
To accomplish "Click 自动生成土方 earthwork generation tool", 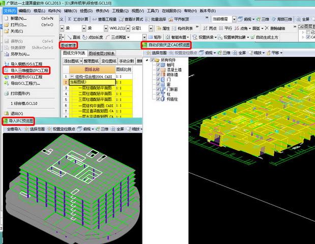I will click(265, 37).
